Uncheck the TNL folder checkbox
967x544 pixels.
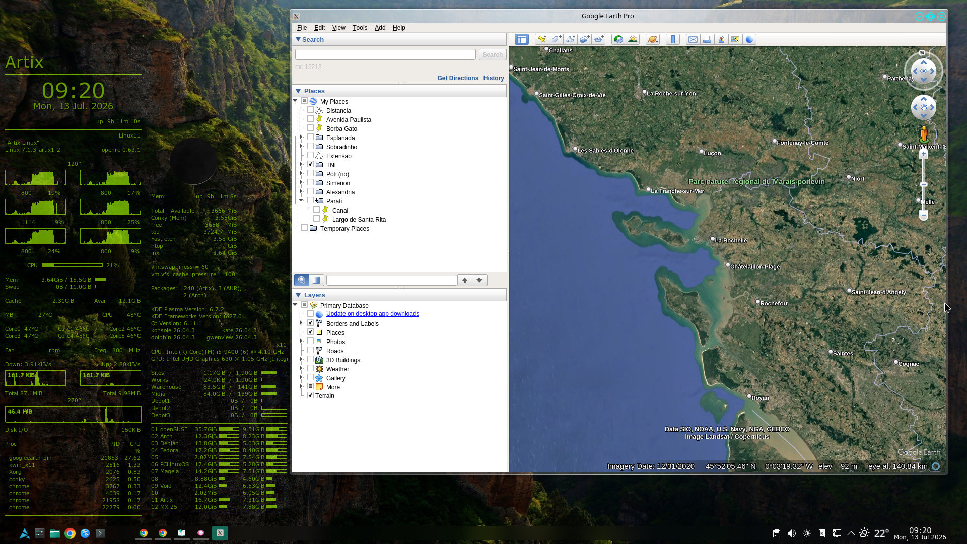click(310, 165)
